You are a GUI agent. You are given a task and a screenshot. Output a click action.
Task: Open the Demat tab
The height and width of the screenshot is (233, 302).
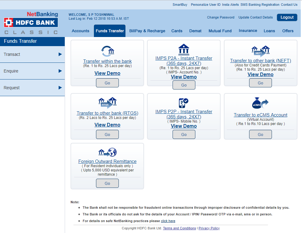195,31
